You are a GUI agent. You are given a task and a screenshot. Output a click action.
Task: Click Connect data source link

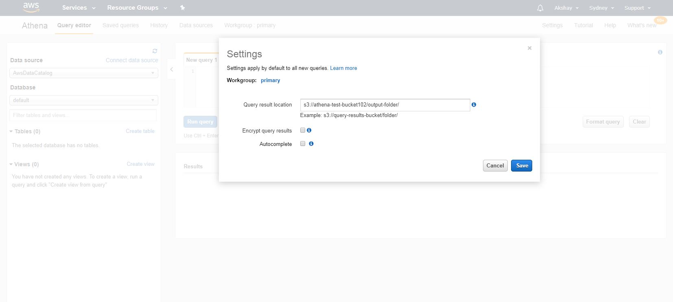click(x=132, y=60)
